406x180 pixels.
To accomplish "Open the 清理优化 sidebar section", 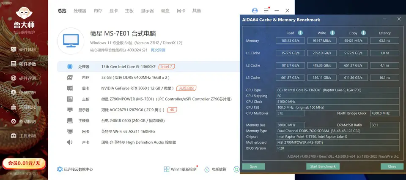I will [x=23, y=107].
